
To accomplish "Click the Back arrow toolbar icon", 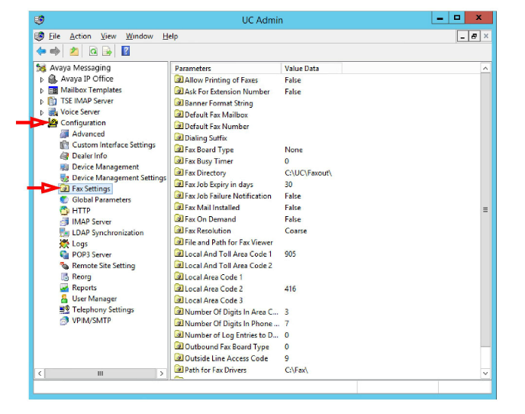I will [41, 51].
